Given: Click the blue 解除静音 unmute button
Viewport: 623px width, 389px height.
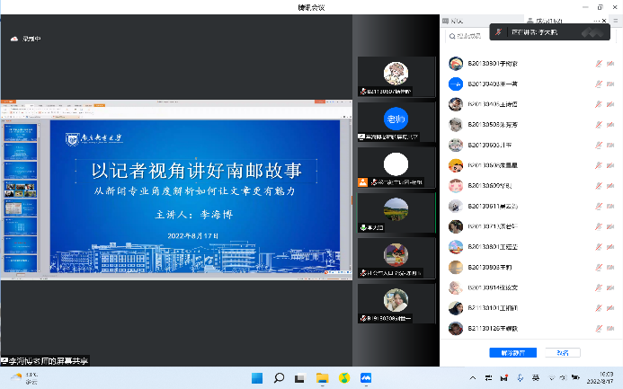Looking at the screenshot, I should click(506, 352).
